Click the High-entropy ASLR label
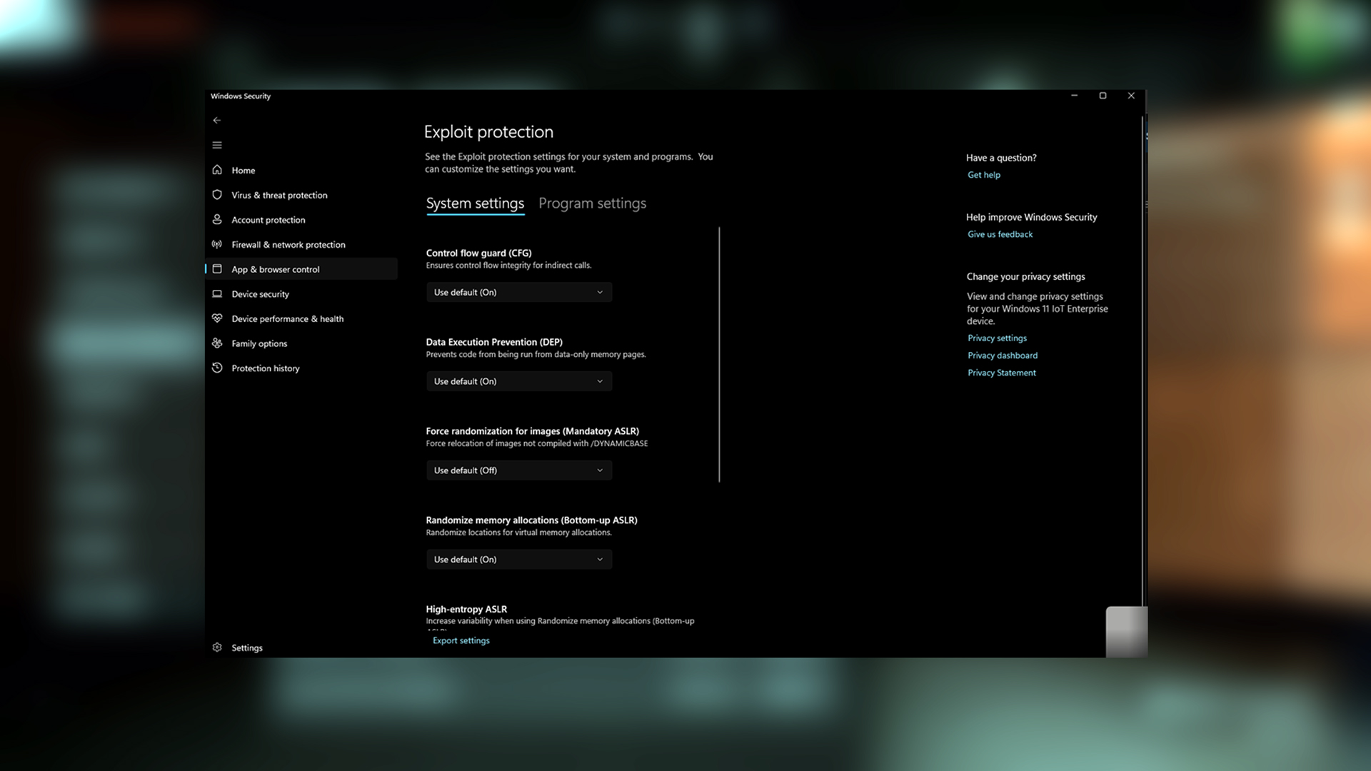1371x771 pixels. (466, 609)
